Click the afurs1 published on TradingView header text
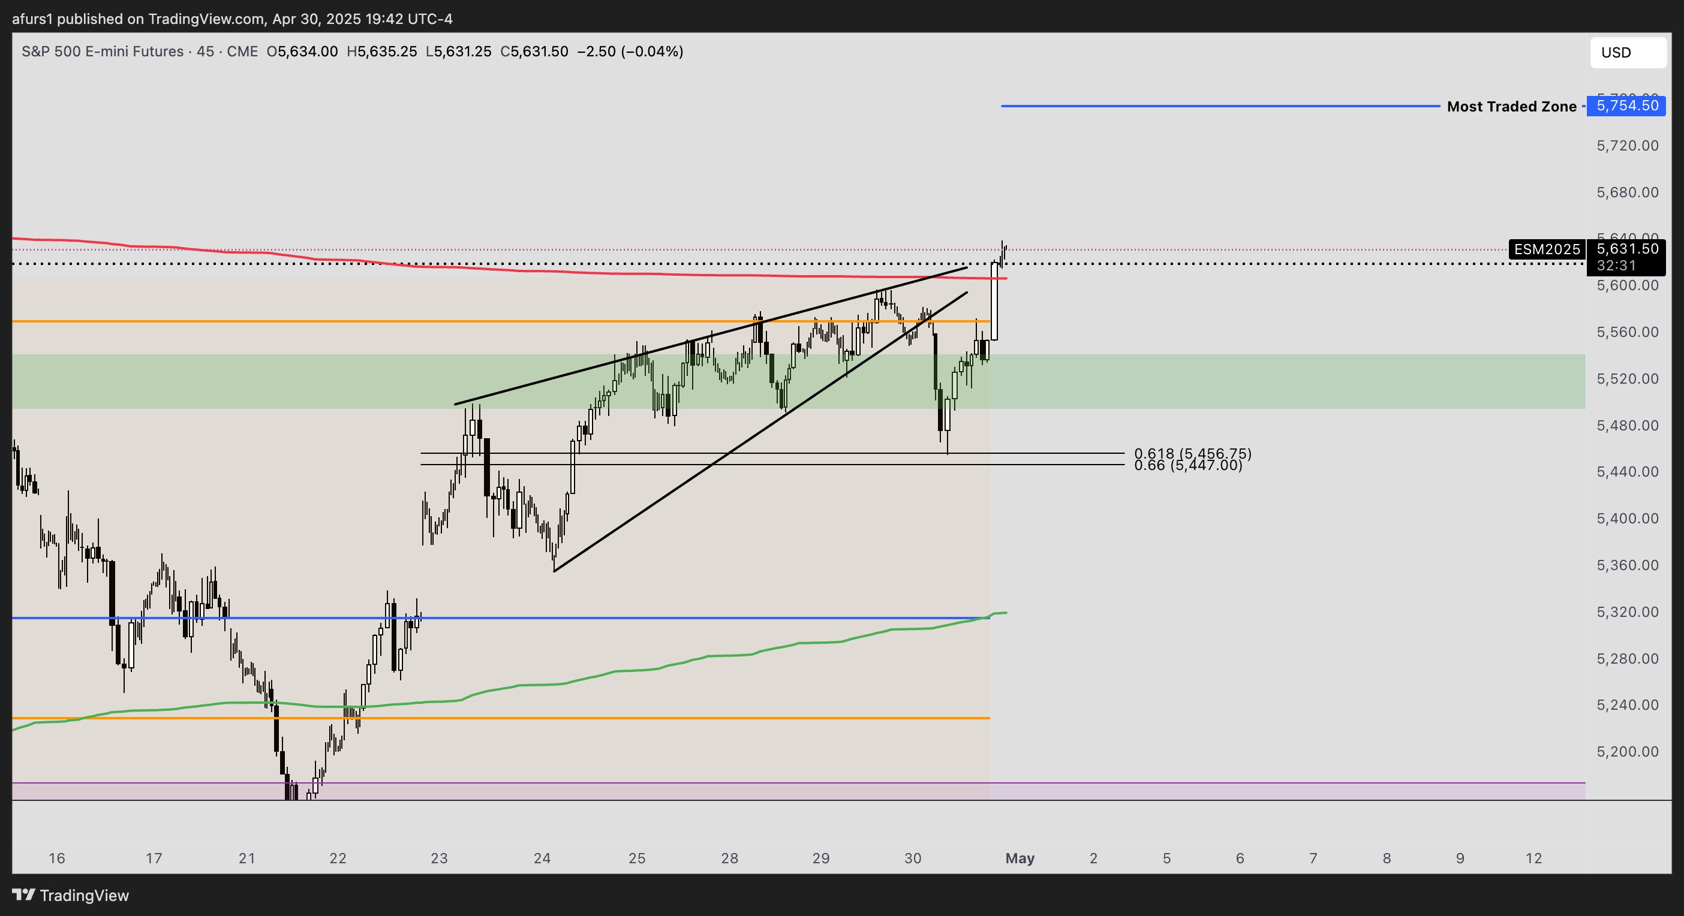1684x916 pixels. 232,19
